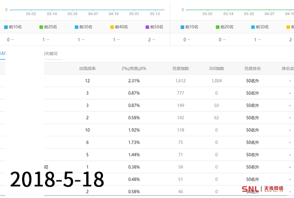This screenshot has height=198, width=294.
Task: Sort by 百度排名 column header
Action: pos(252,68)
